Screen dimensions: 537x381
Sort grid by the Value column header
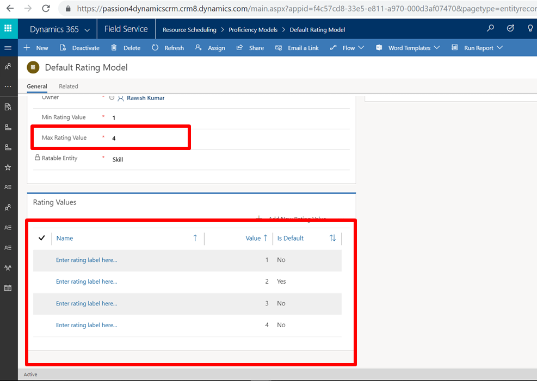click(x=253, y=238)
